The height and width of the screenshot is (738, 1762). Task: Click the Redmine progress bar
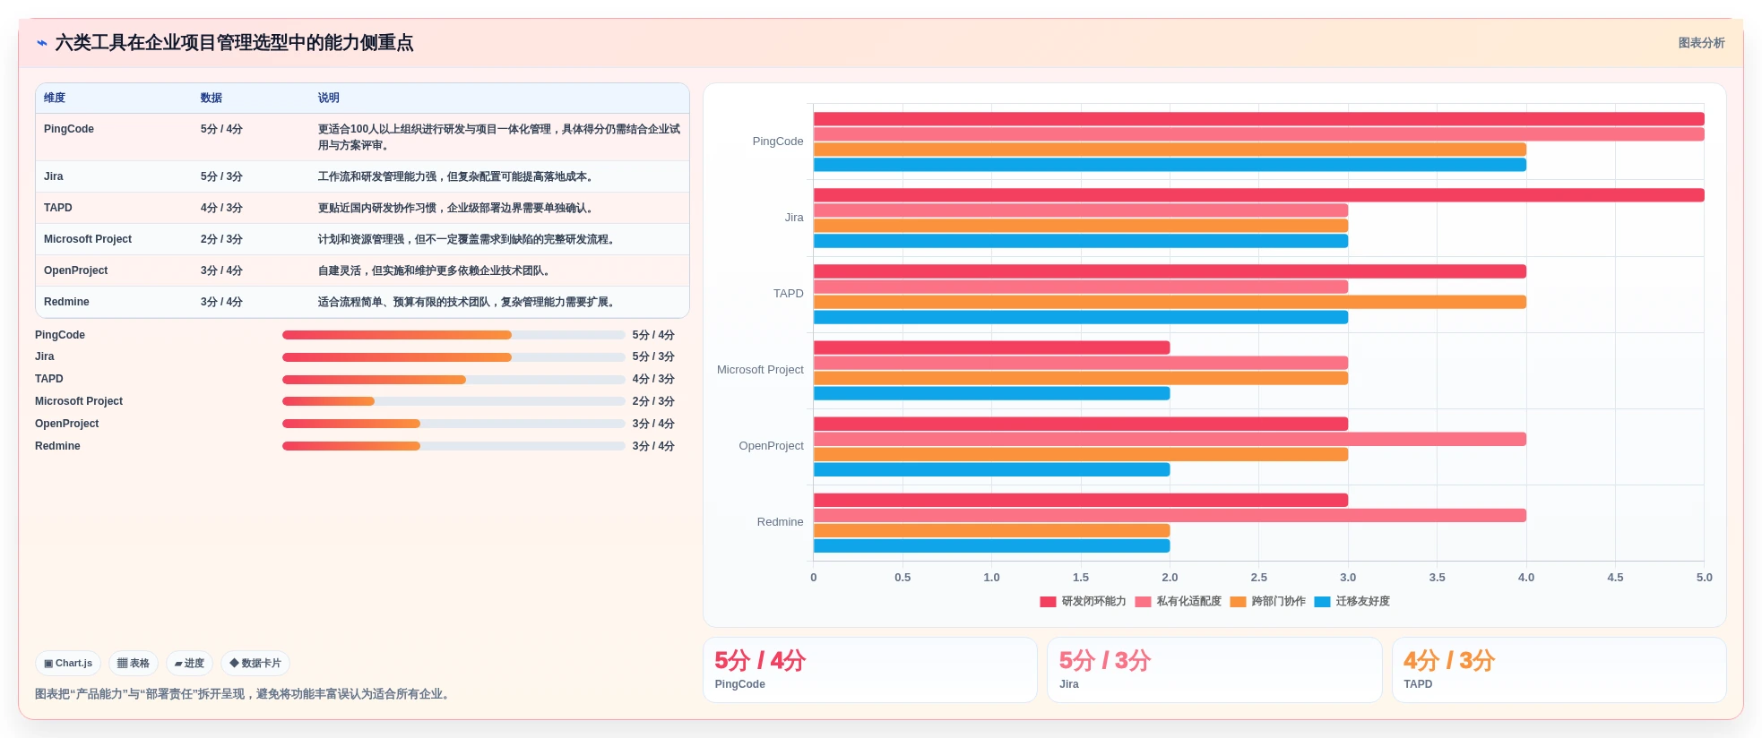453,446
